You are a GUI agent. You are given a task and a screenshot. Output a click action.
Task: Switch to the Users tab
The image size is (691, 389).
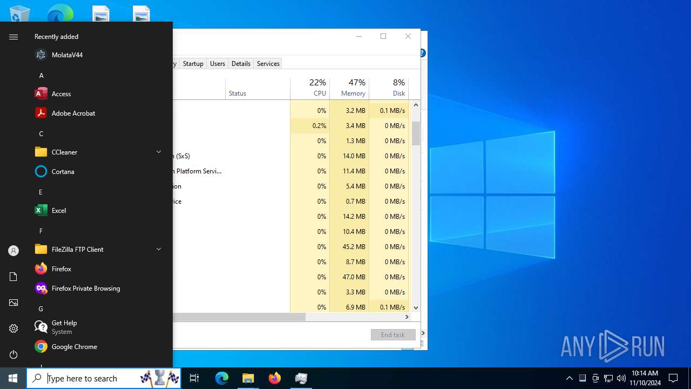(218, 64)
